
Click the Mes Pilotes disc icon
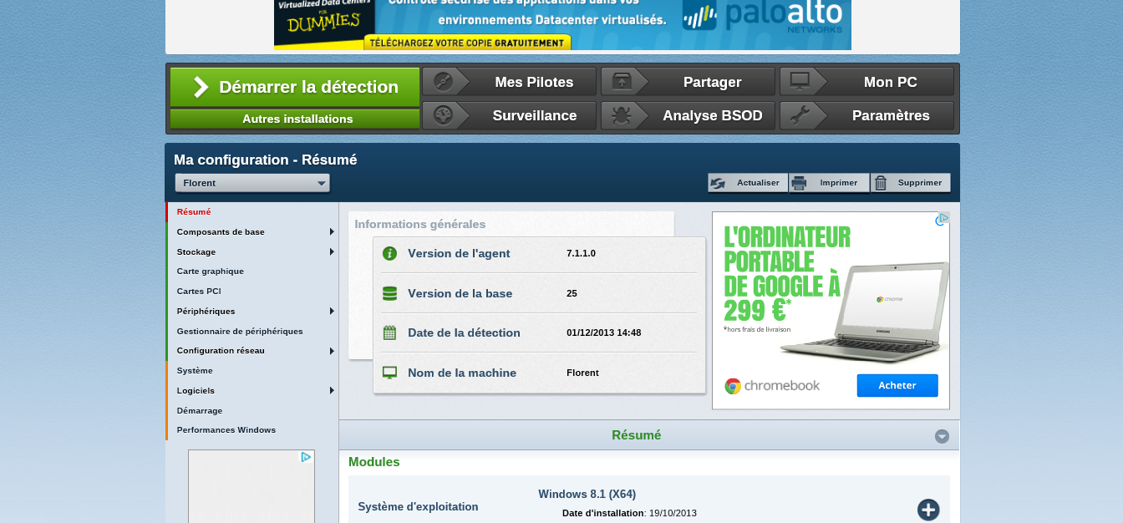pyautogui.click(x=443, y=82)
